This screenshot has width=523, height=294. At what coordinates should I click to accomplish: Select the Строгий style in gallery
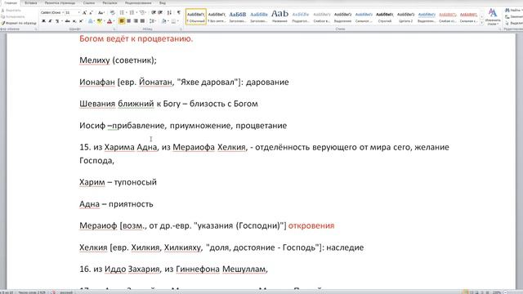385,16
